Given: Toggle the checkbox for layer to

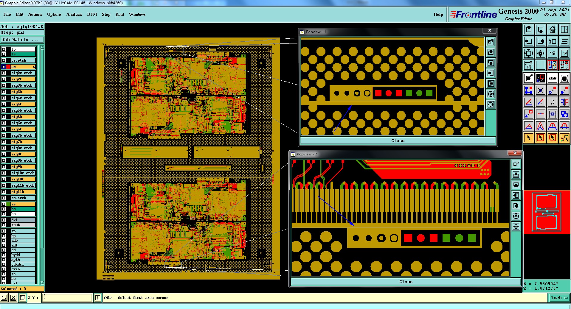Looking at the screenshot, I should coord(4,49).
